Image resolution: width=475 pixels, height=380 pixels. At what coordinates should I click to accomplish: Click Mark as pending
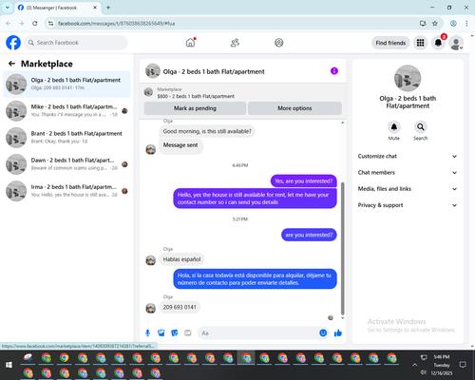pos(195,108)
